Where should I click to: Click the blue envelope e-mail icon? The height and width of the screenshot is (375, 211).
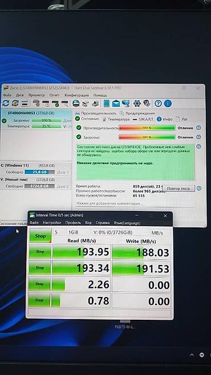tap(116, 103)
